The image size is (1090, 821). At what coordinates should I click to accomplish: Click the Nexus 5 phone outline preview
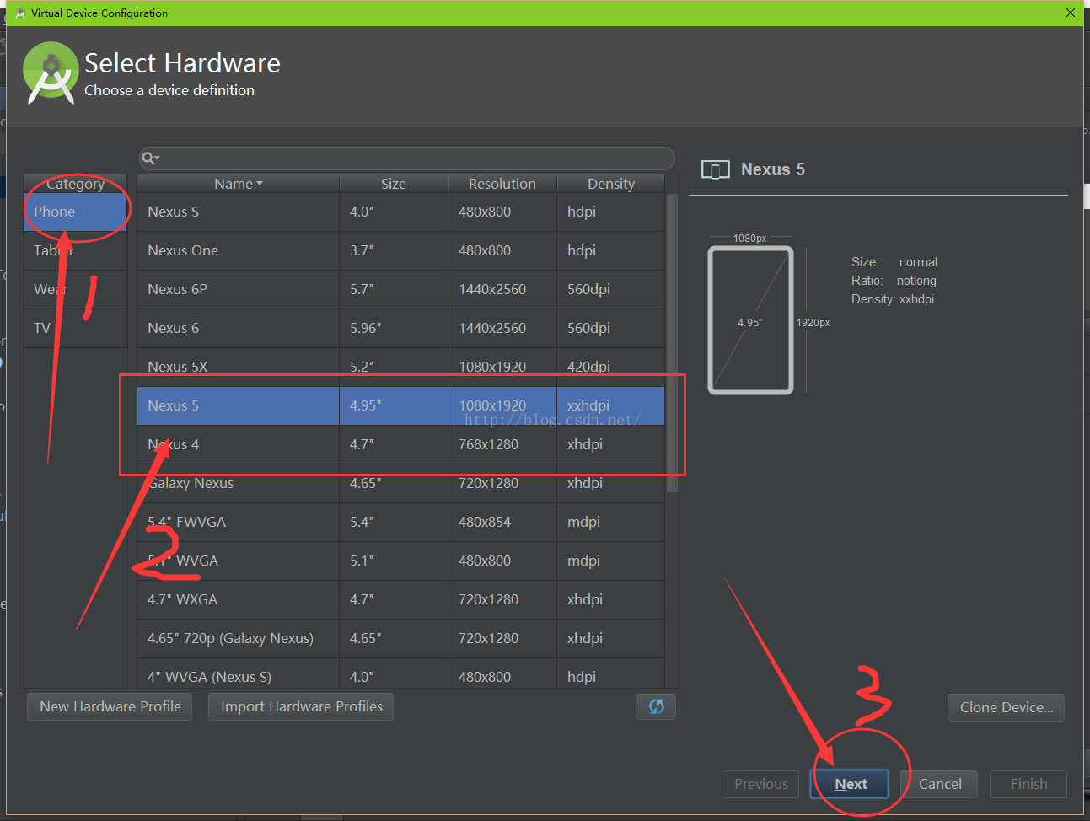(x=750, y=320)
